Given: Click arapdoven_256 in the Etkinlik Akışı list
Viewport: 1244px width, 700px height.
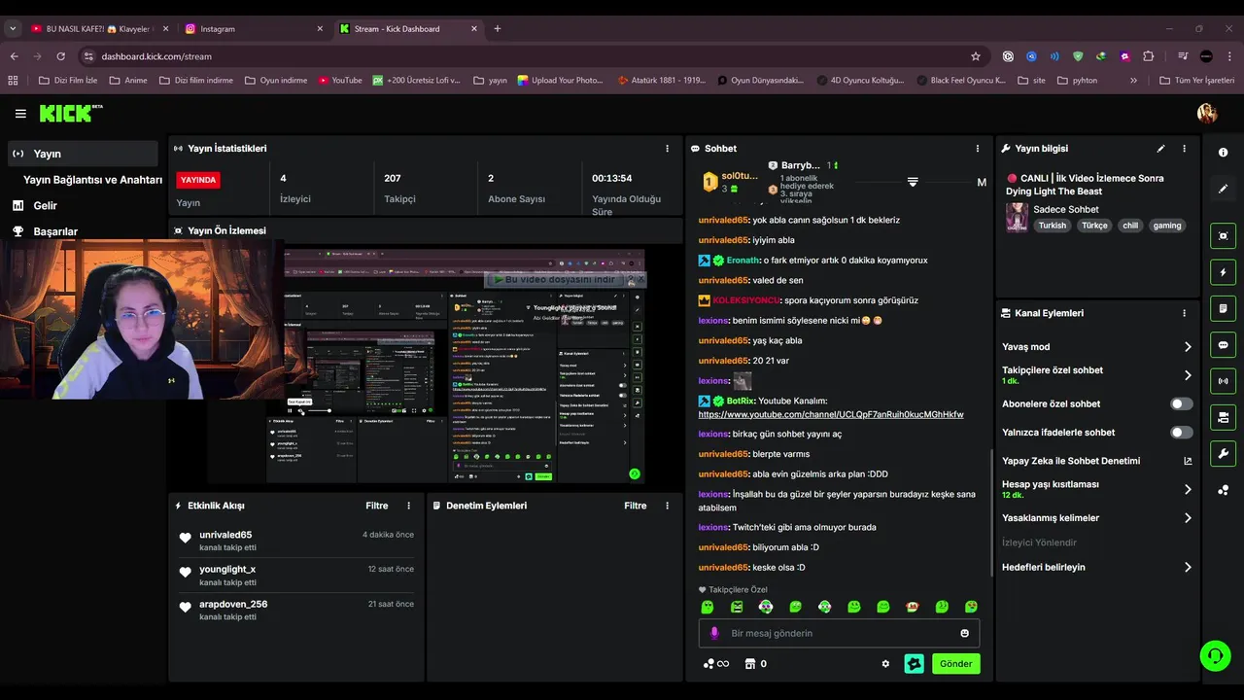Looking at the screenshot, I should (x=233, y=604).
